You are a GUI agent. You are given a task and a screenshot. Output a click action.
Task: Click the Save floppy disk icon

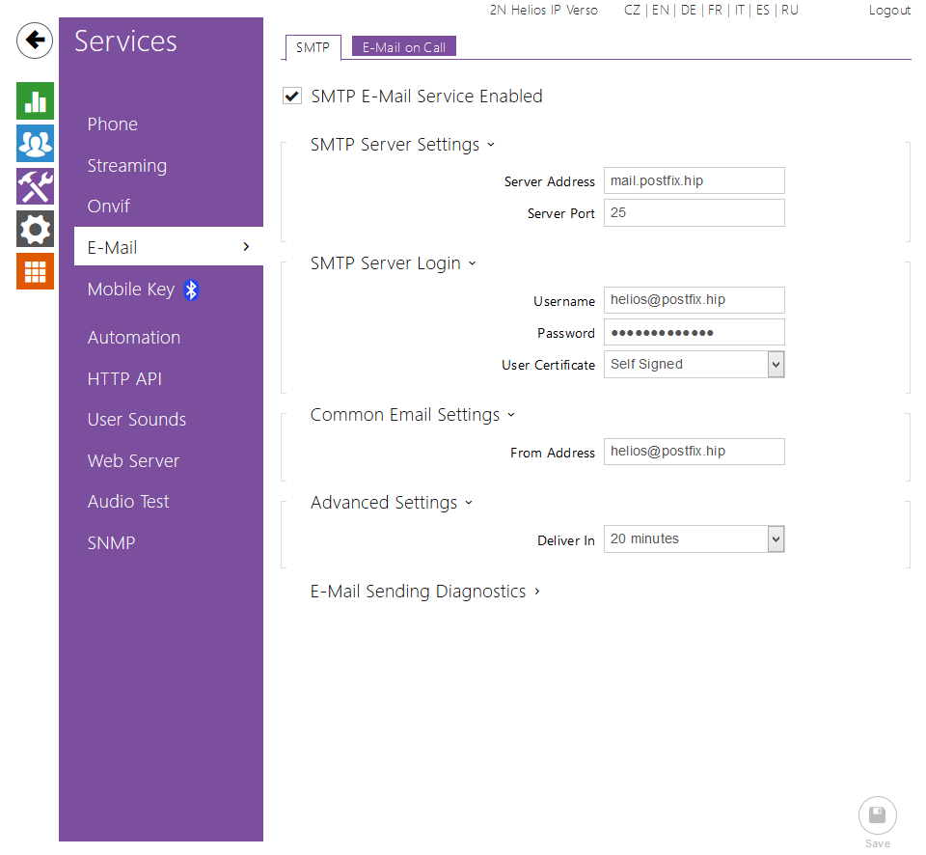pos(877,815)
